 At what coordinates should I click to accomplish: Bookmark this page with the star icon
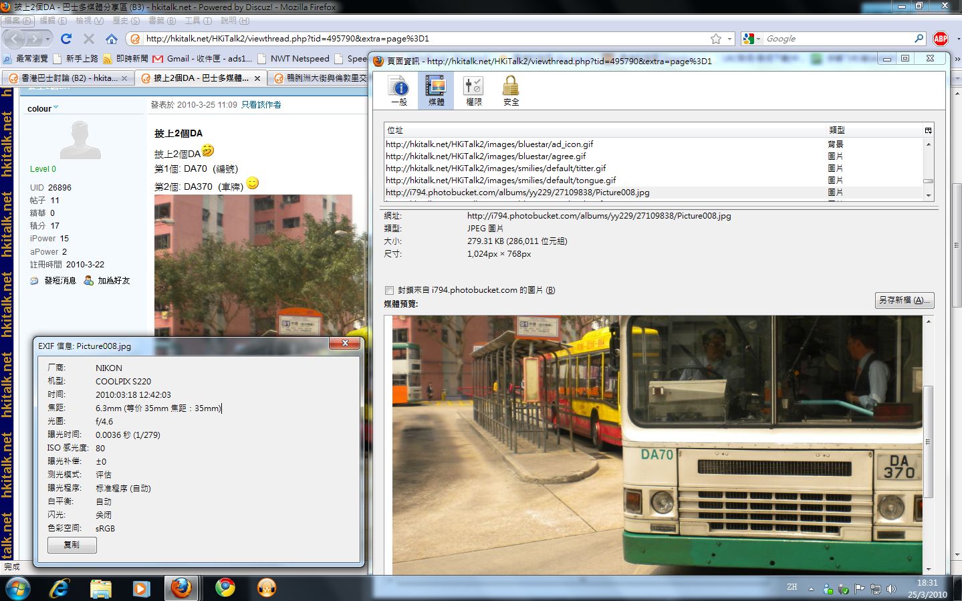716,39
